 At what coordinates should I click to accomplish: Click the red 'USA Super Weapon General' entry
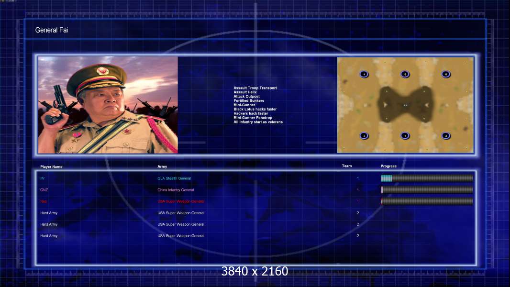coord(181,201)
